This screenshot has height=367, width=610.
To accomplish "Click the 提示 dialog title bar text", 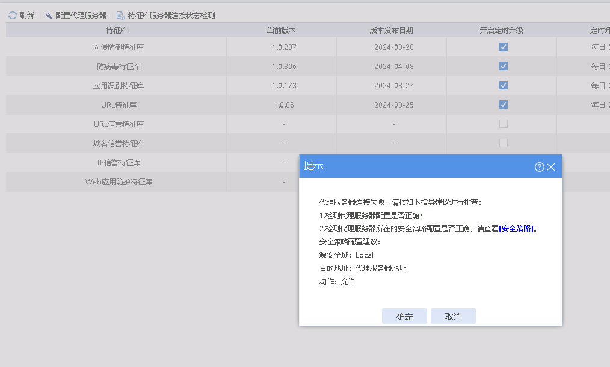I will click(x=313, y=166).
